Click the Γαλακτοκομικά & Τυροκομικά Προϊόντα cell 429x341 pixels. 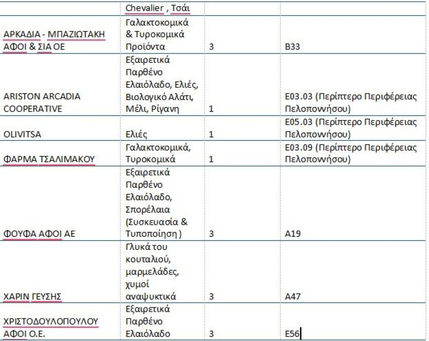pyautogui.click(x=157, y=35)
